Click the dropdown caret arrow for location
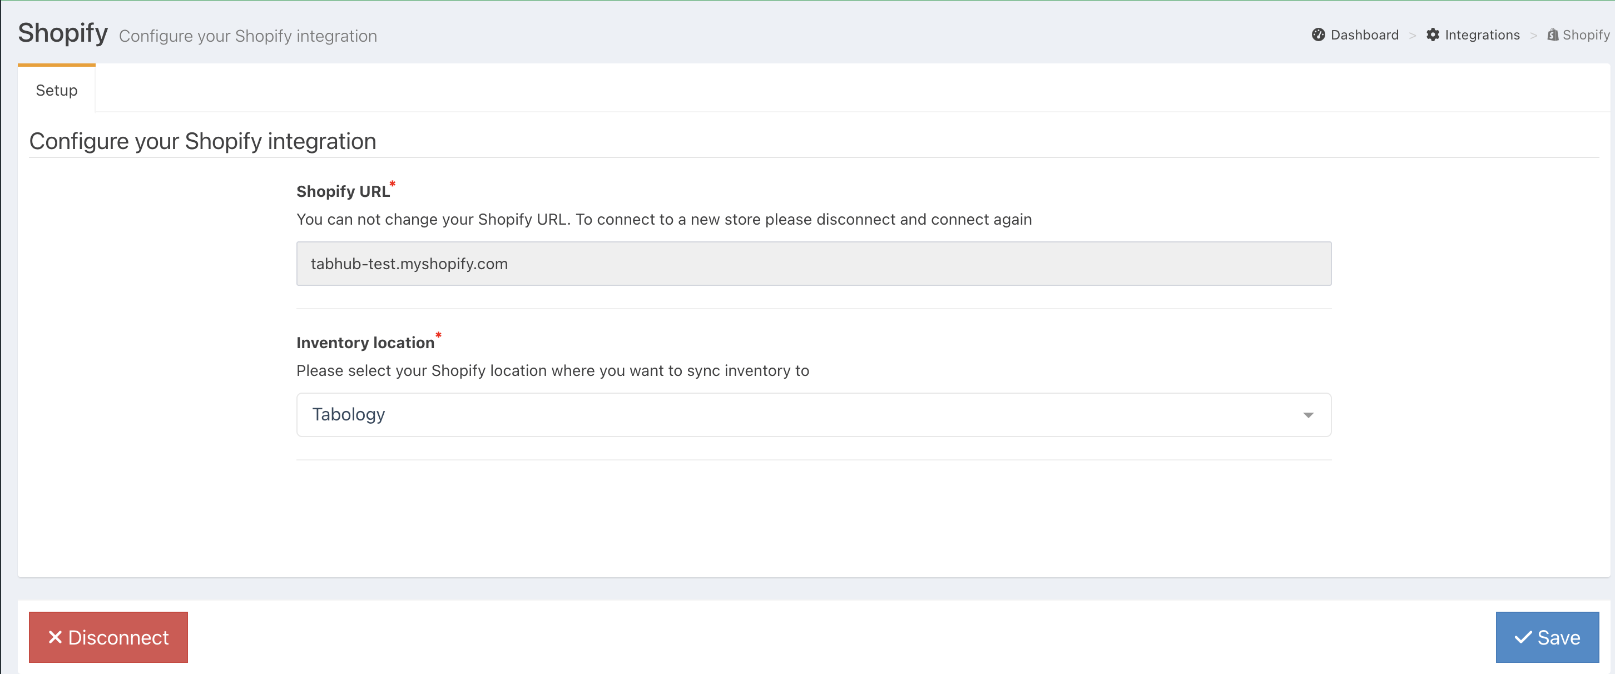Screen dimensions: 1615x674 (1308, 415)
